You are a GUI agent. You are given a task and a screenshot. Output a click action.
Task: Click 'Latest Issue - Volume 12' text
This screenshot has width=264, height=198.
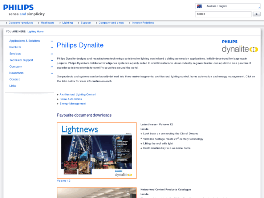(157, 125)
